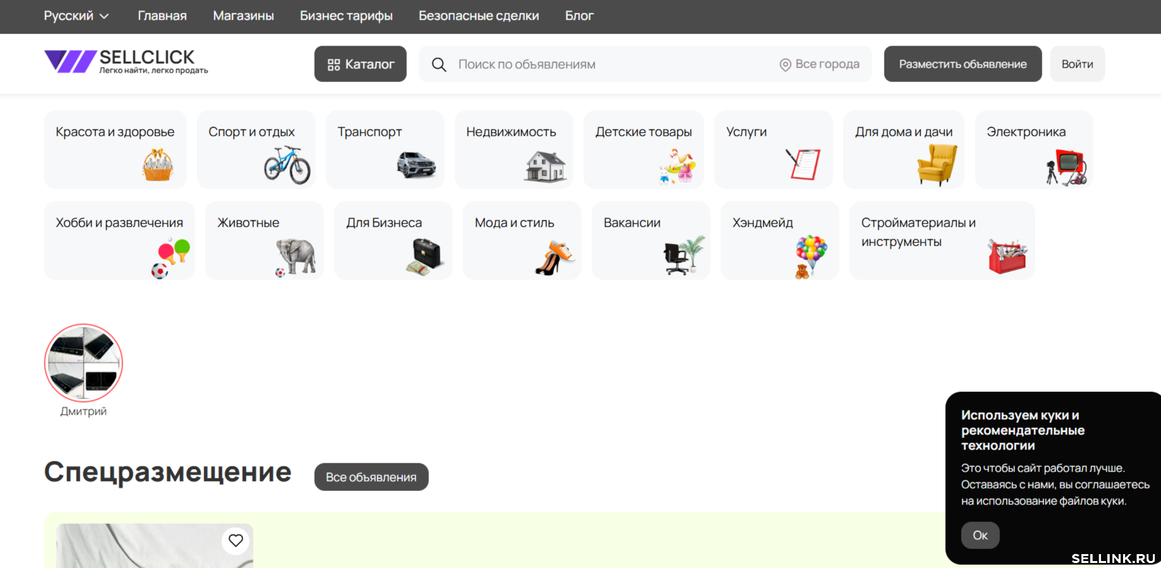Image resolution: width=1161 pixels, height=568 pixels.
Task: Open Building materials toolbox category
Action: [941, 240]
